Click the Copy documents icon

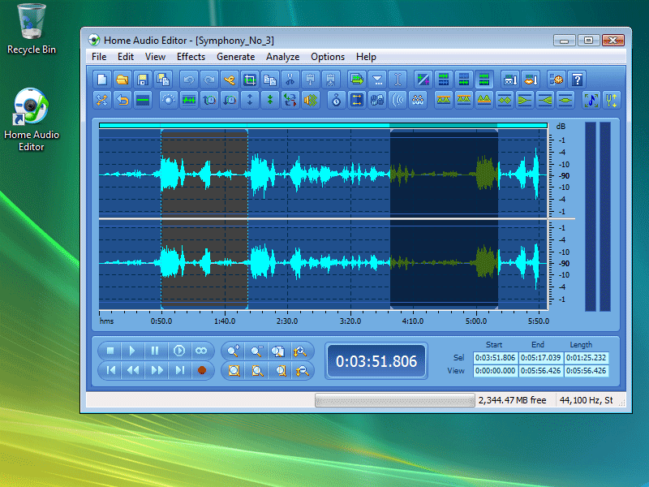tap(270, 80)
